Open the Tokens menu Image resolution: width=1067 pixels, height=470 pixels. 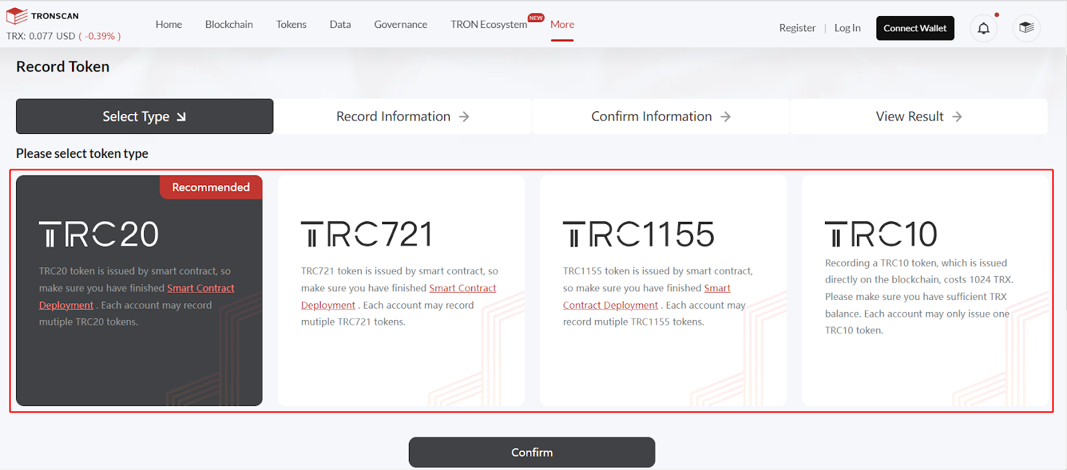pos(291,25)
